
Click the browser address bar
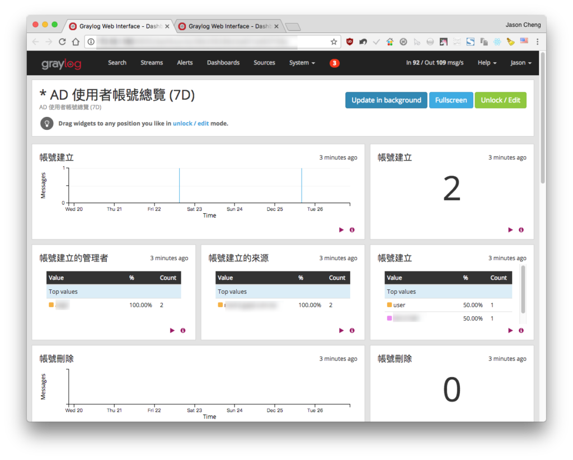pyautogui.click(x=212, y=41)
